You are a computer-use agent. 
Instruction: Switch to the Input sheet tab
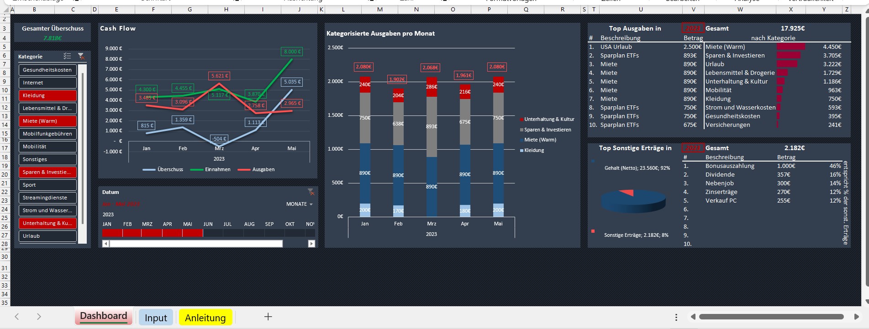(156, 318)
